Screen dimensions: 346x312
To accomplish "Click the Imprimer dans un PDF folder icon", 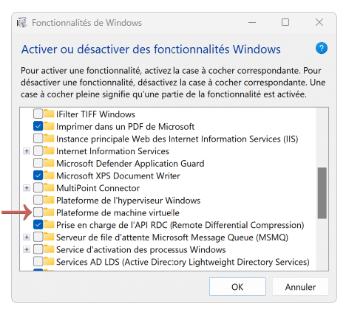I will 49,126.
